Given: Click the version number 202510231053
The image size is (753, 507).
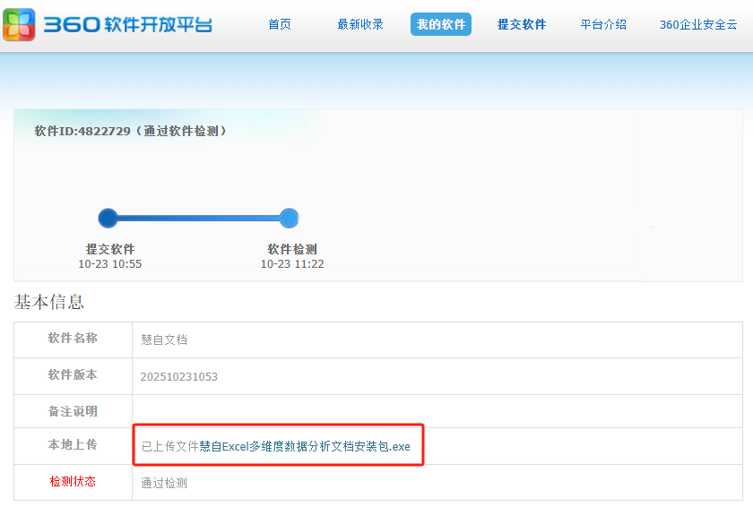Looking at the screenshot, I should pos(179,376).
